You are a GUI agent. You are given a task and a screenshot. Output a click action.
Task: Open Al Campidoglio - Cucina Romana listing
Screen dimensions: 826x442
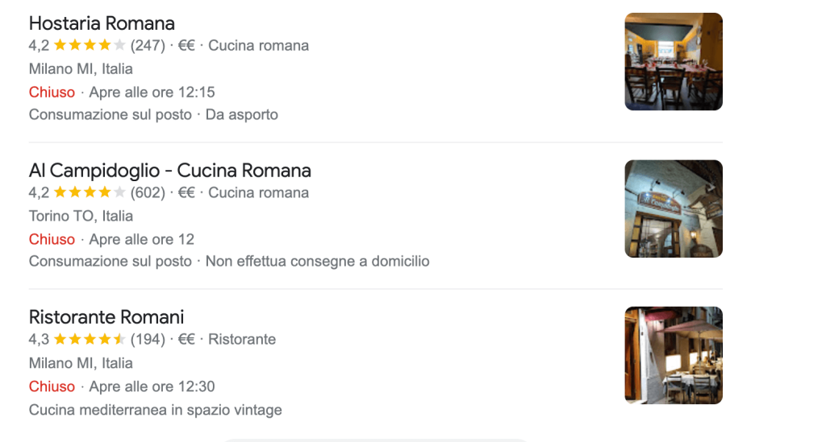(x=169, y=171)
